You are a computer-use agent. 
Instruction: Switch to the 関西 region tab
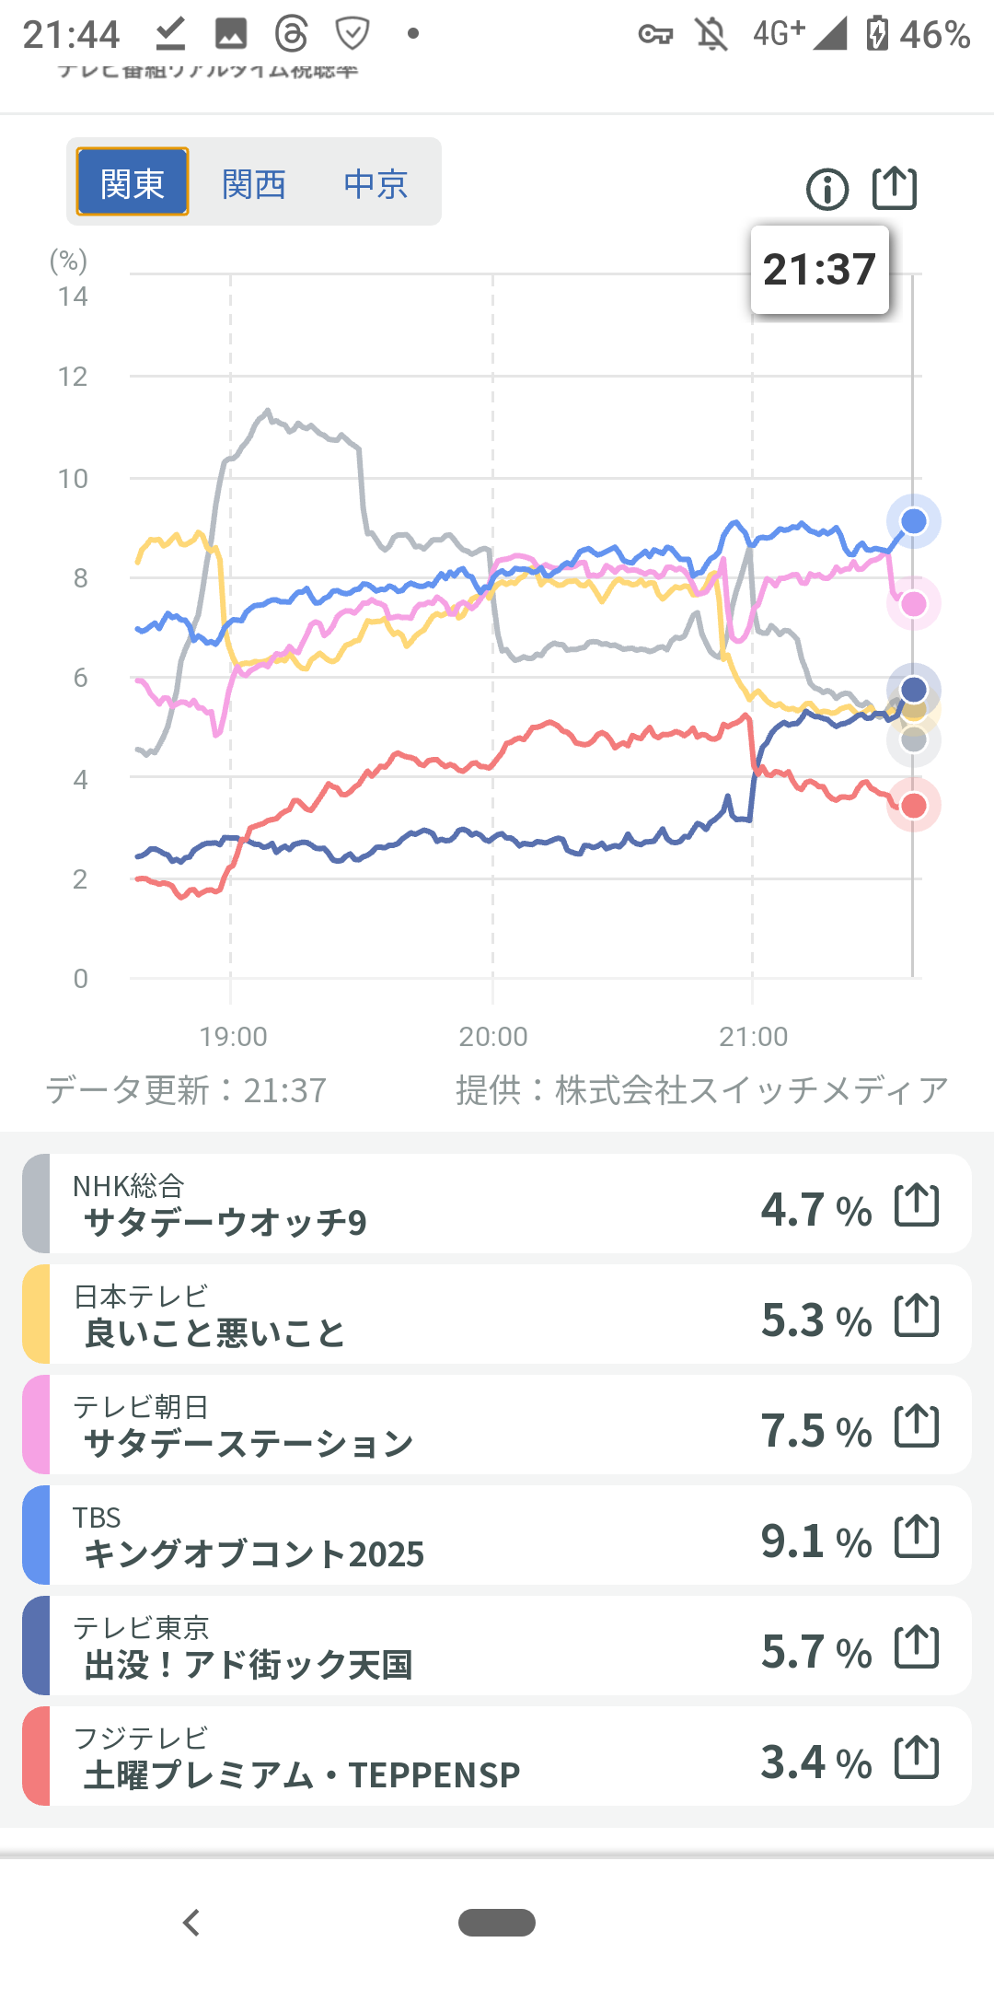point(254,184)
